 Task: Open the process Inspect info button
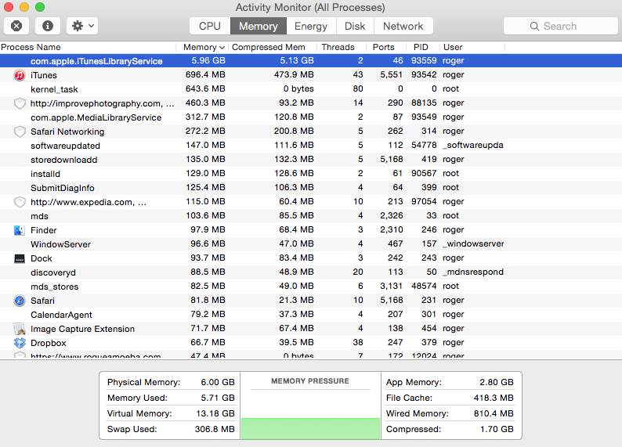coord(48,26)
